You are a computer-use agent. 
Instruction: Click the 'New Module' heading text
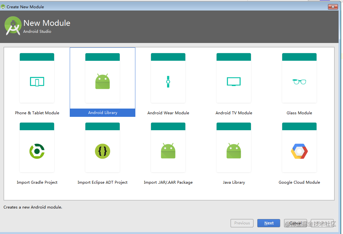[47, 23]
